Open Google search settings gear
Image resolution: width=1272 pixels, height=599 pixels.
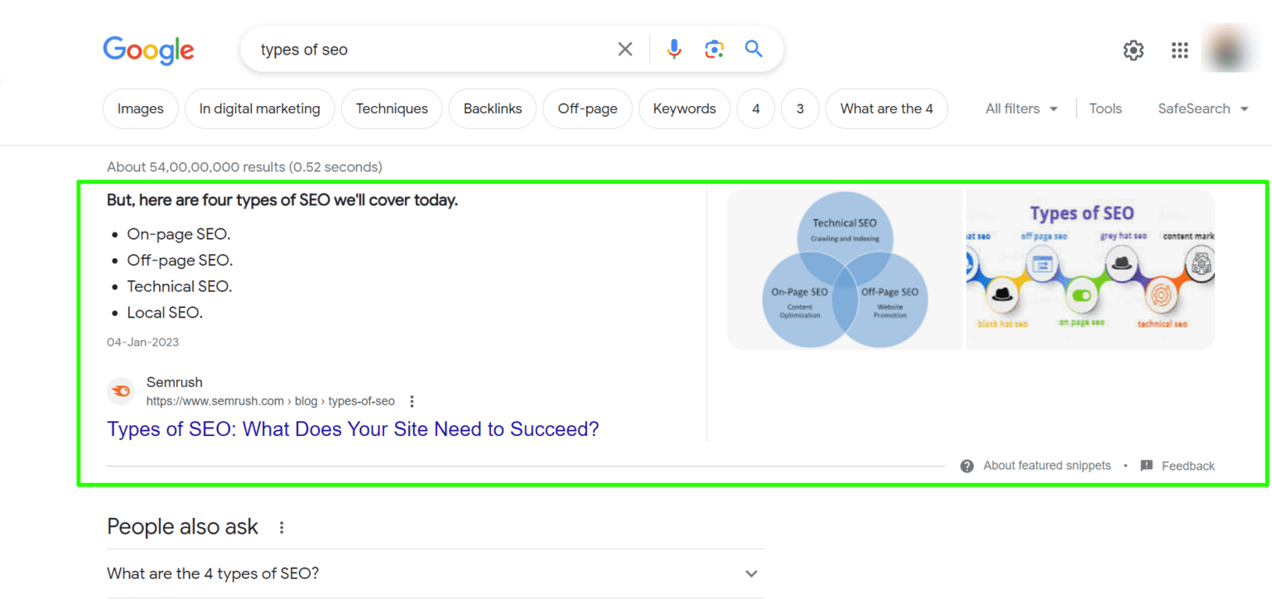click(x=1133, y=50)
